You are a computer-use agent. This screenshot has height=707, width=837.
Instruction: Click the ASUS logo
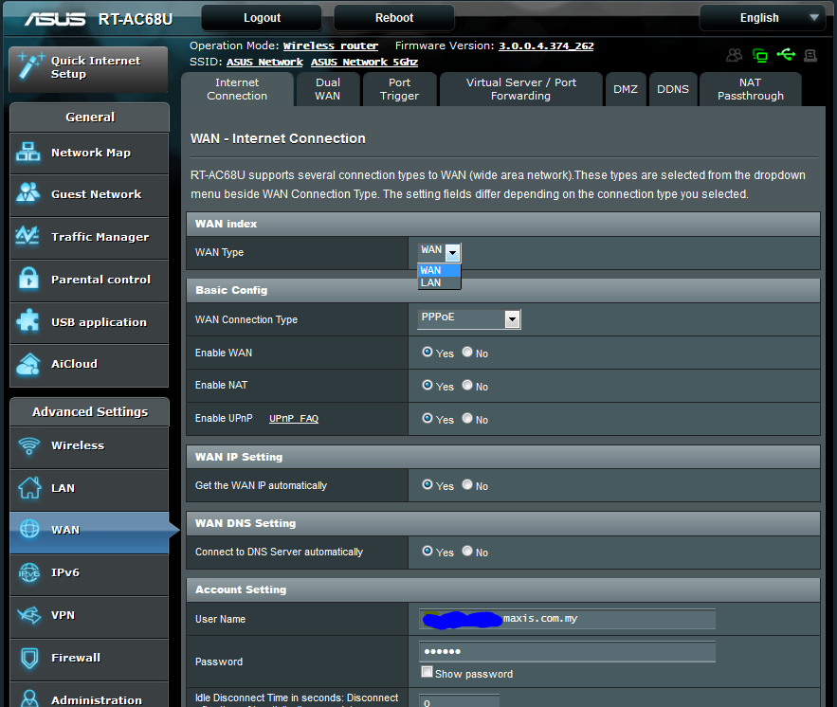tap(55, 19)
